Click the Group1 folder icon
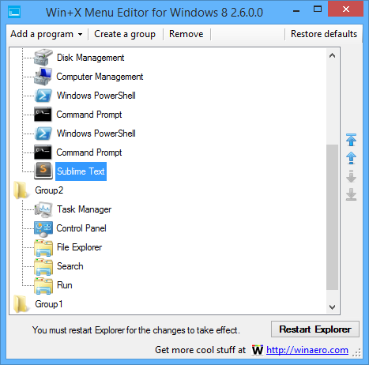 coord(21,304)
